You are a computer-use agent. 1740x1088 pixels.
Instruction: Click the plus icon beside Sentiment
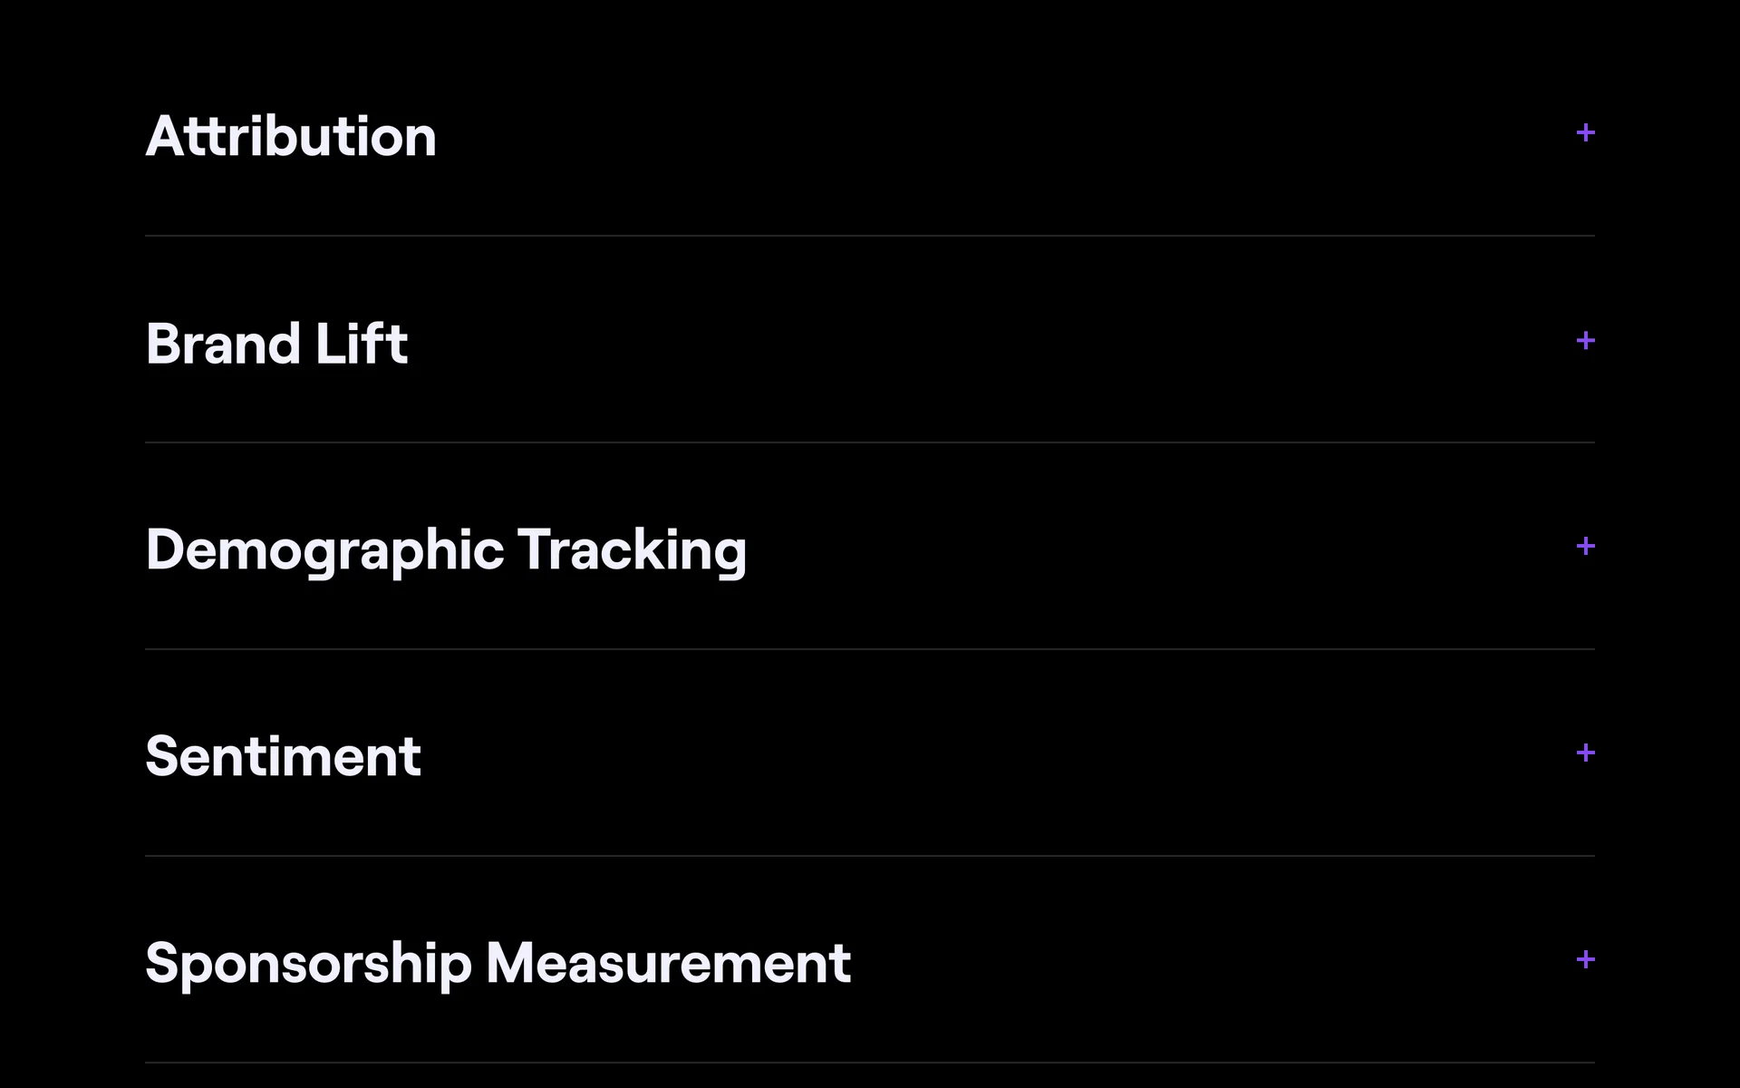click(x=1585, y=753)
